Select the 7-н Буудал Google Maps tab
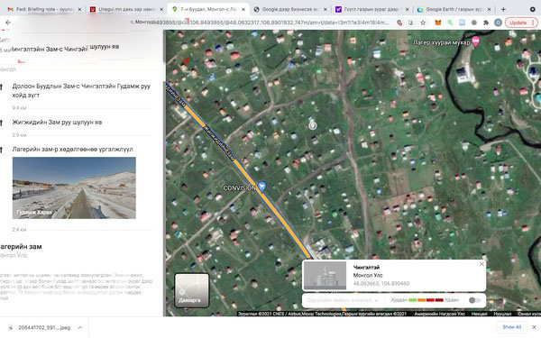Image resolution: width=541 pixels, height=338 pixels. coord(208,9)
